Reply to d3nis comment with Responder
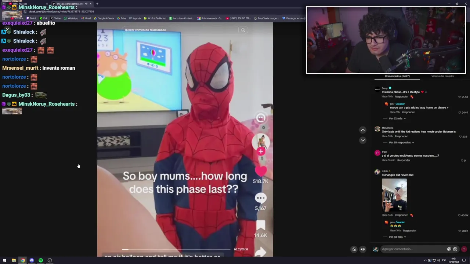Image resolution: width=470 pixels, height=264 pixels. 401,215
